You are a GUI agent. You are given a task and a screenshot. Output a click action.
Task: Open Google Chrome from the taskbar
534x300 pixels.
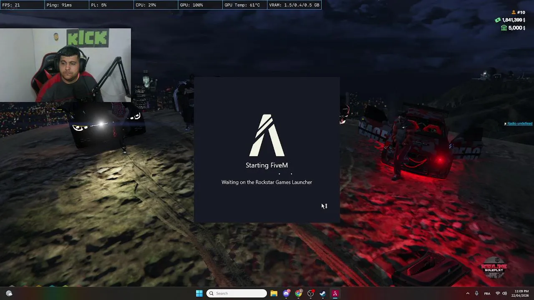[298, 293]
